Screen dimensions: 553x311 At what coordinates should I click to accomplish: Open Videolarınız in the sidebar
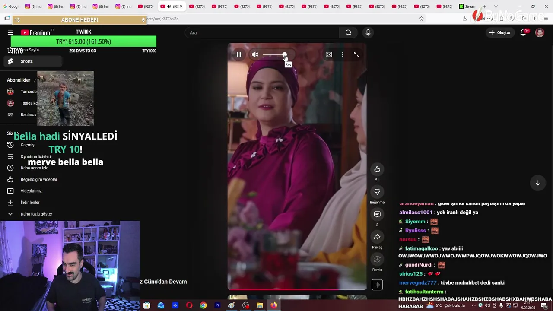(x=32, y=191)
